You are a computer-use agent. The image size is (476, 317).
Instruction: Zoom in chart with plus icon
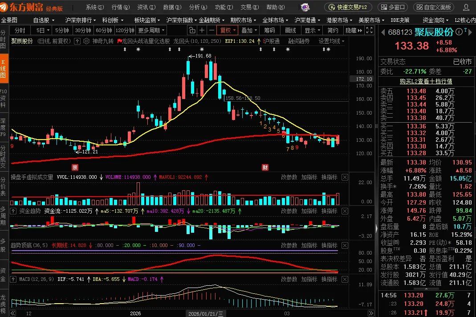click(x=202, y=30)
